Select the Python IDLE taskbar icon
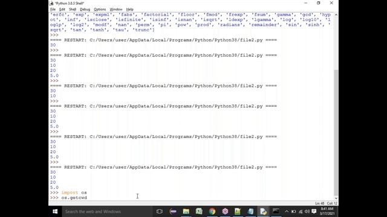 point(264,212)
